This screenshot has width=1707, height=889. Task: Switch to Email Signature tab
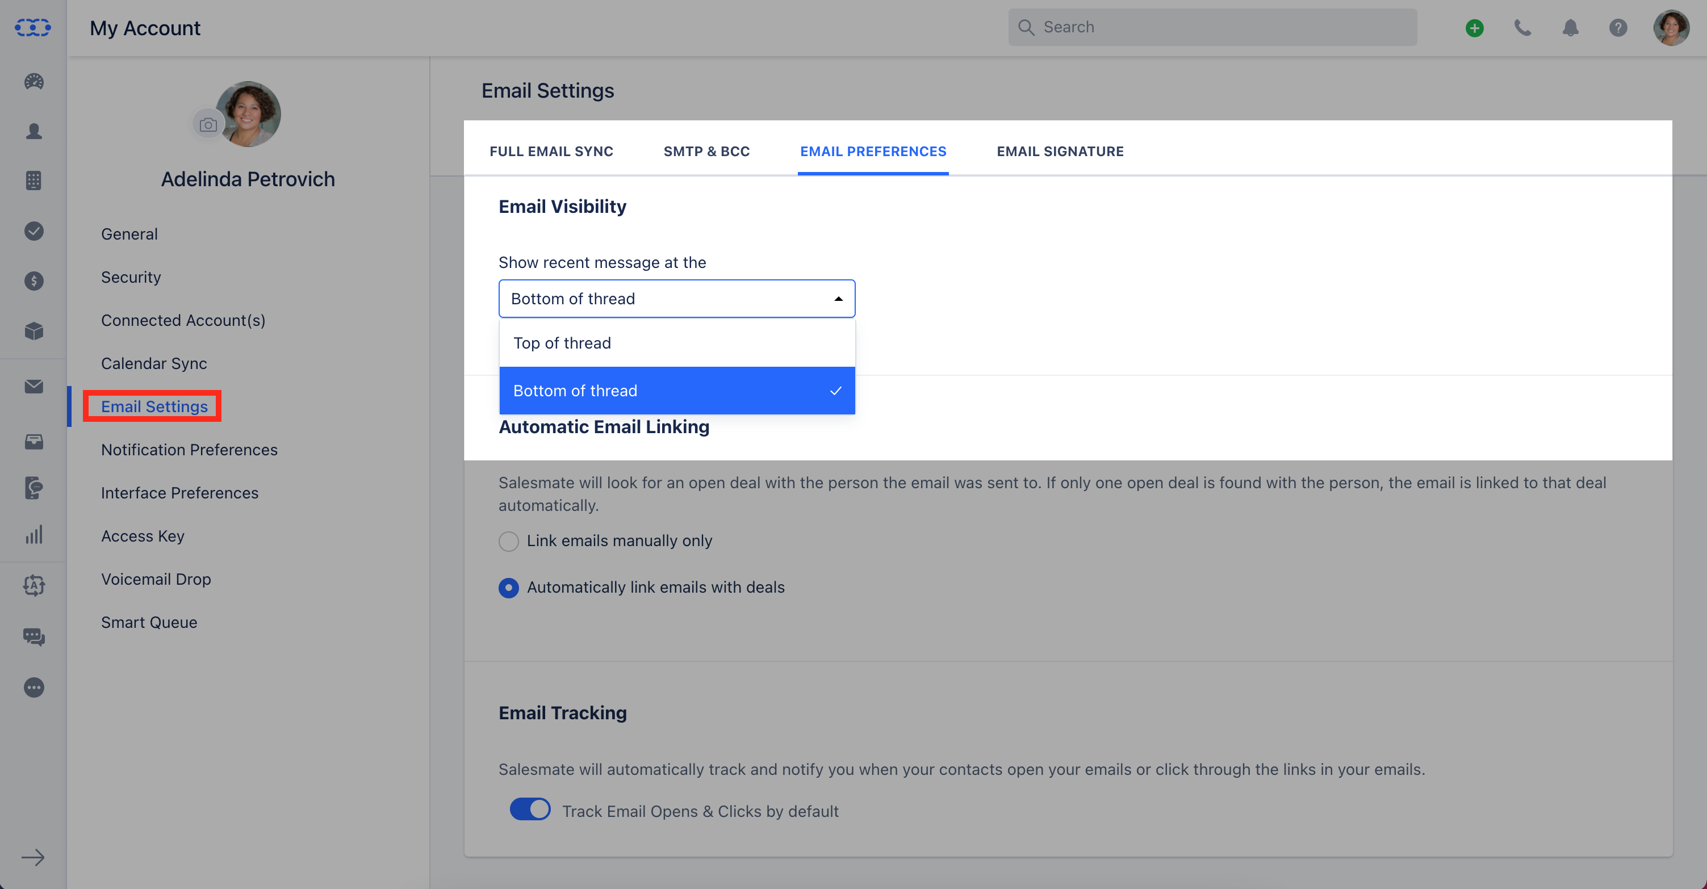1060,151
